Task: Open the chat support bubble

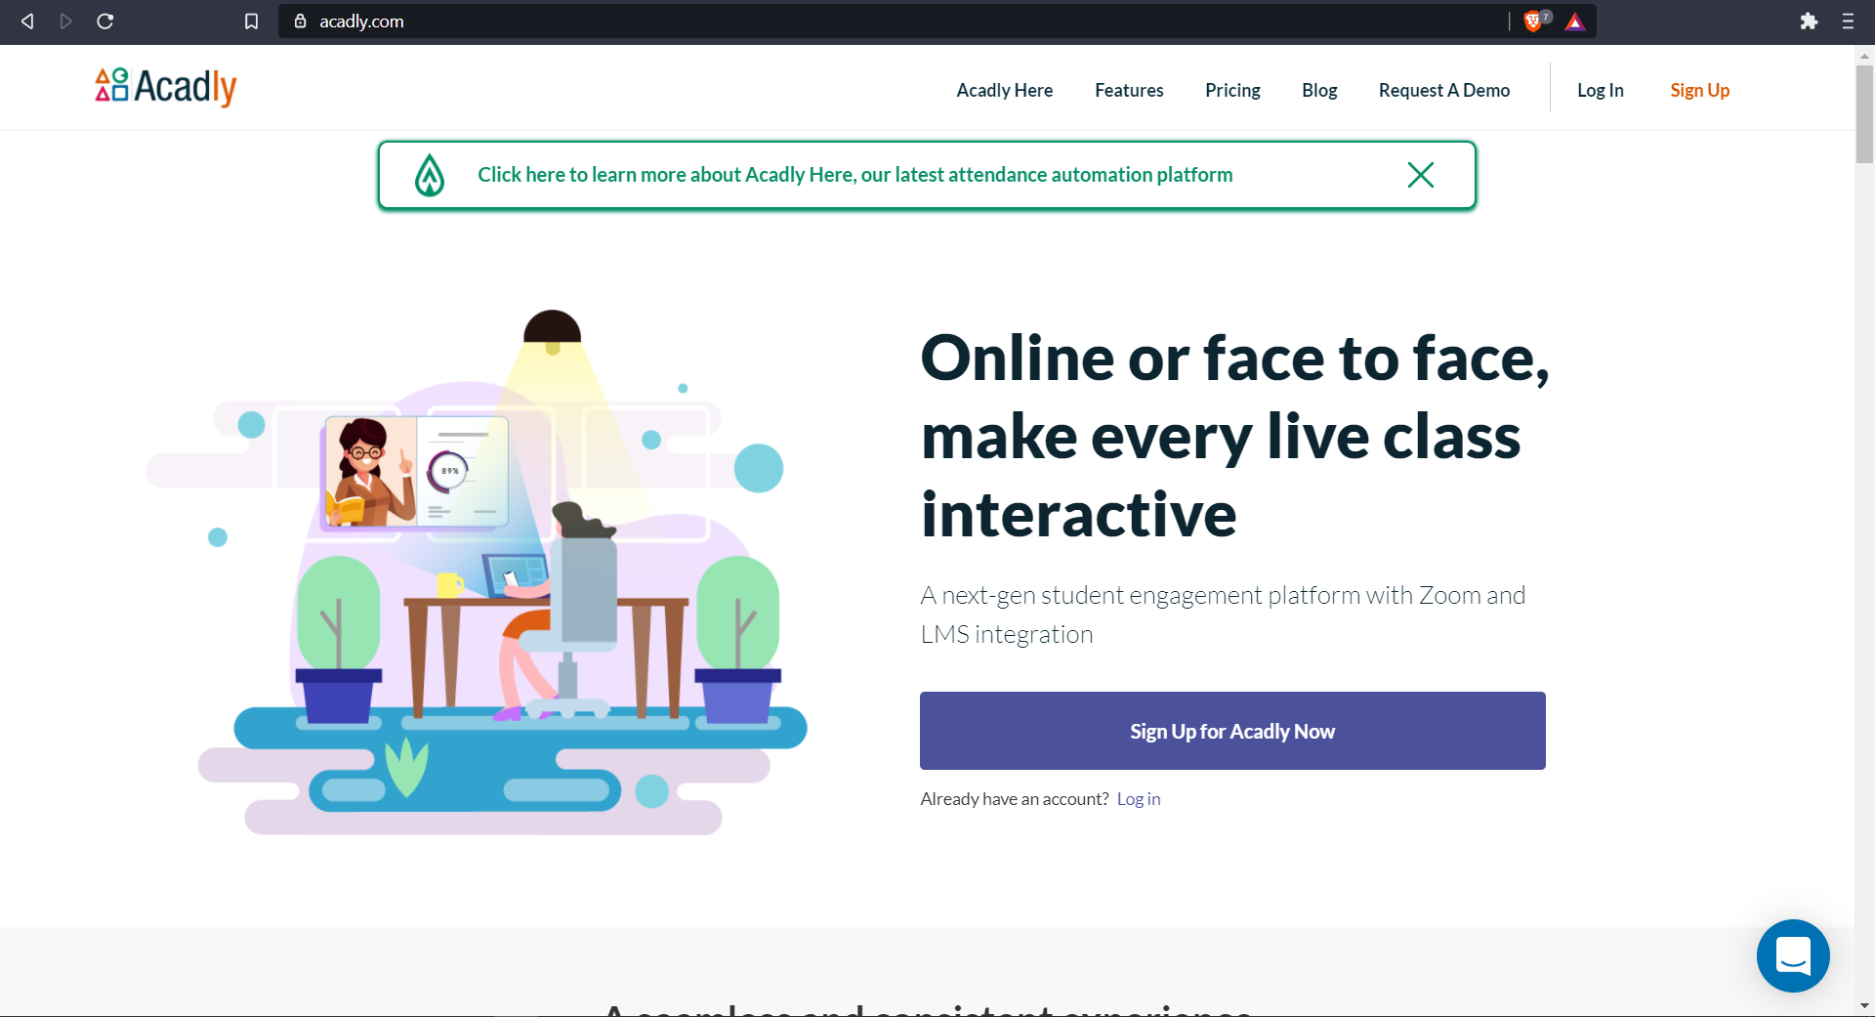Action: click(x=1792, y=955)
